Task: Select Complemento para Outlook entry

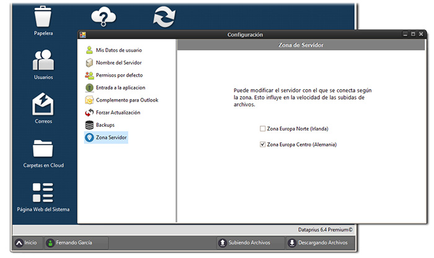Action: [x=122, y=100]
